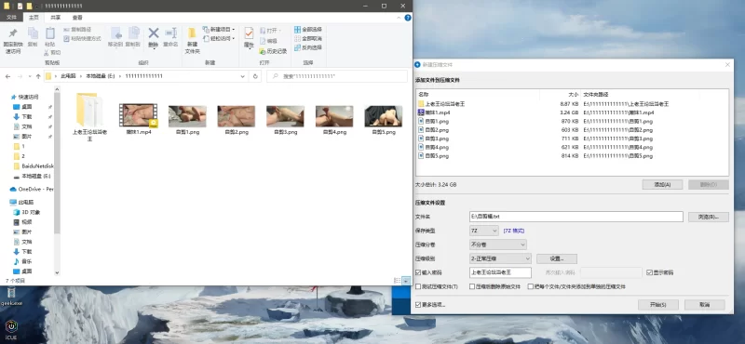
Task: Check the separate archive per file/folder option
Action: point(531,286)
